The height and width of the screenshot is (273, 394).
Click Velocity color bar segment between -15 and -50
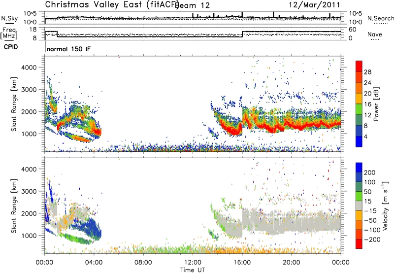(359, 215)
